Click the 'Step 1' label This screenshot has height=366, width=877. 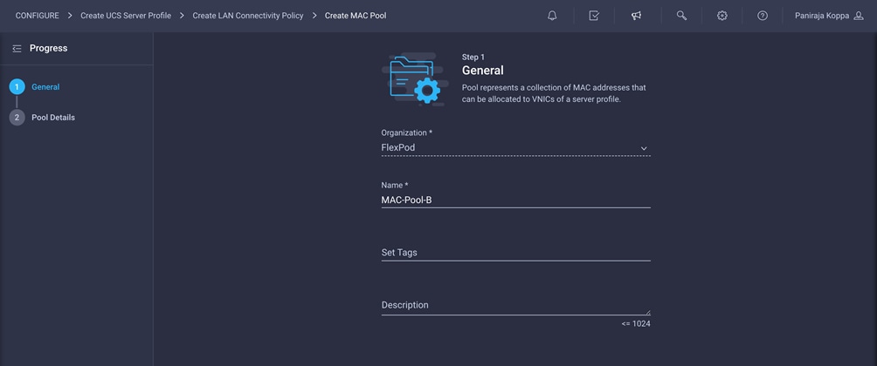pyautogui.click(x=473, y=57)
